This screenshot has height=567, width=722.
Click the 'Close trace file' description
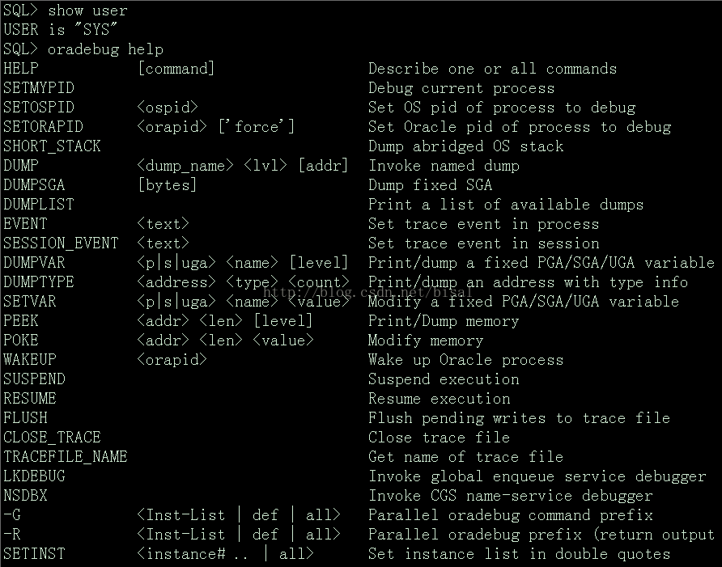pos(439,438)
